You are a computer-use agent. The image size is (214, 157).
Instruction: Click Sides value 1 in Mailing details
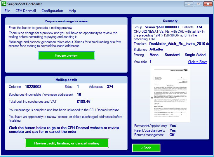point(78,87)
